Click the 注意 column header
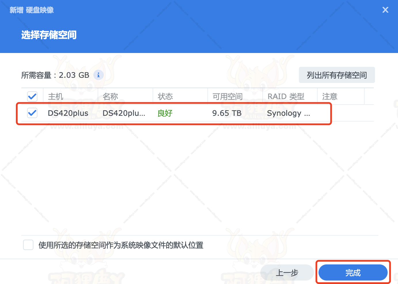The image size is (398, 284). pyautogui.click(x=341, y=96)
